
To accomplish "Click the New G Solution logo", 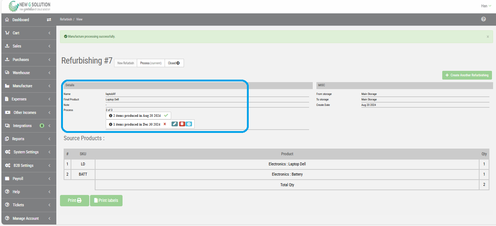I will [29, 7].
